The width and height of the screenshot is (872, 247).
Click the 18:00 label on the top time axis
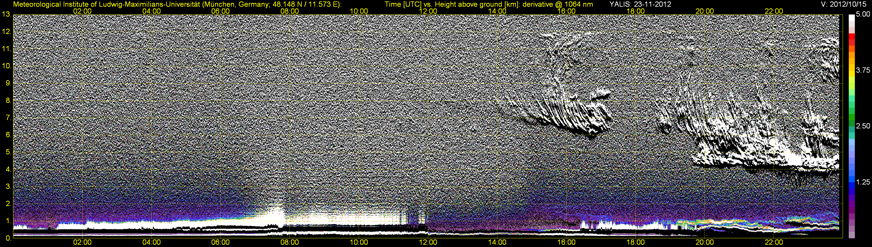[635, 11]
